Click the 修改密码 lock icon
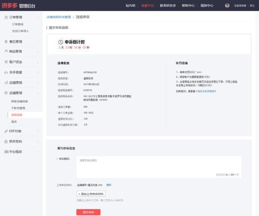Image resolution: width=259 pixels, height=216 pixels. pos(6,141)
